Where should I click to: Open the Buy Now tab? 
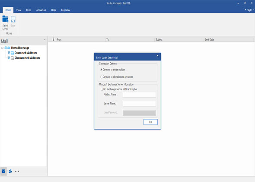[x=66, y=10]
